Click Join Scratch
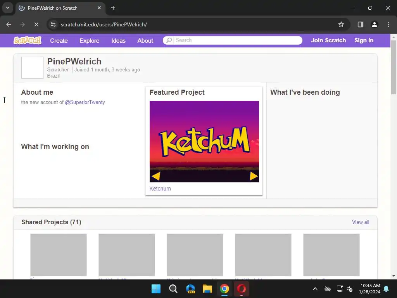The width and height of the screenshot is (397, 298). (x=328, y=40)
